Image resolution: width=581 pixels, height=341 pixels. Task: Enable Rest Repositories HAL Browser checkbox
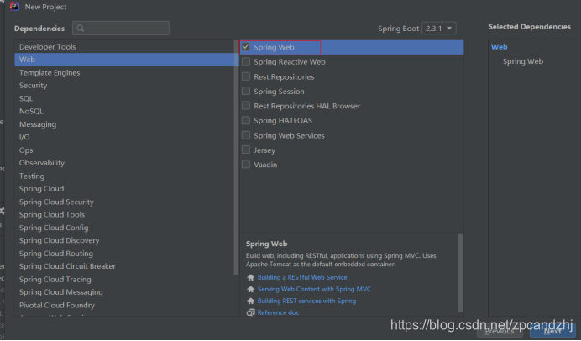[x=246, y=106]
